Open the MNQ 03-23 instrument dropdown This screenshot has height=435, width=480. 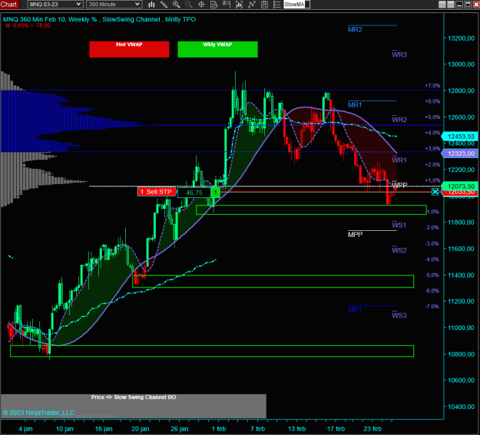coord(55,5)
